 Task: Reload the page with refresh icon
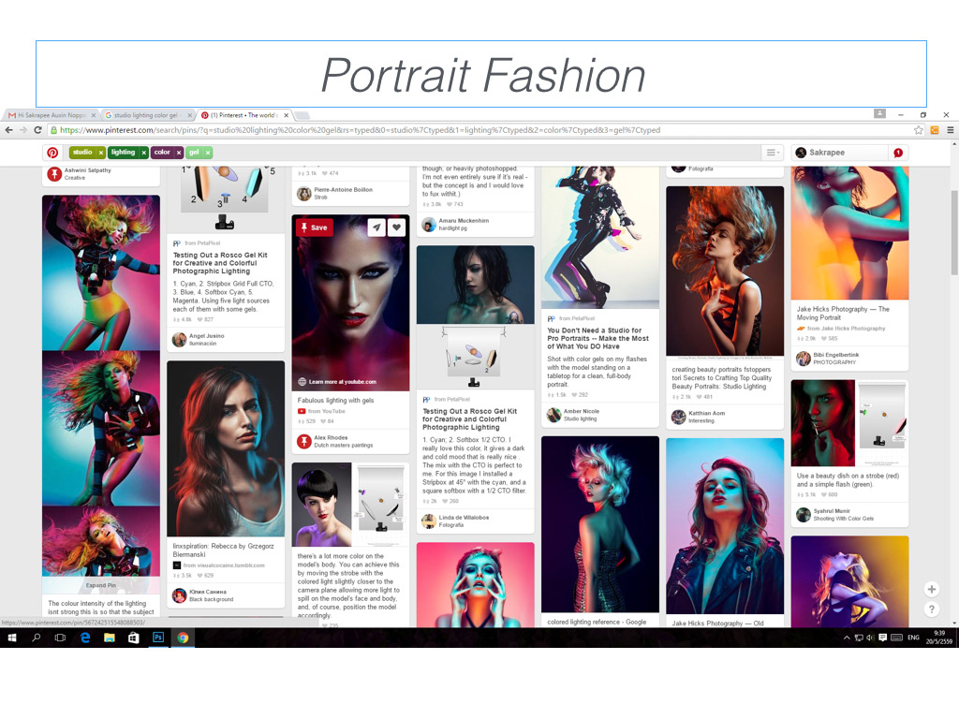coord(37,130)
